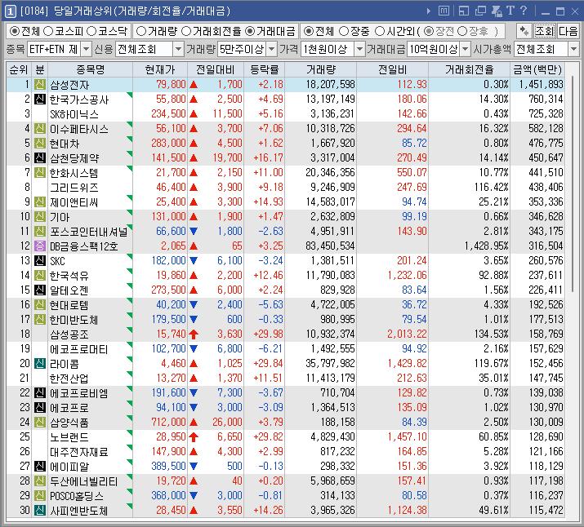Screen dimensions: 584x527
Task: Click the 신 badge next to 삼성전자
Action: (x=40, y=85)
